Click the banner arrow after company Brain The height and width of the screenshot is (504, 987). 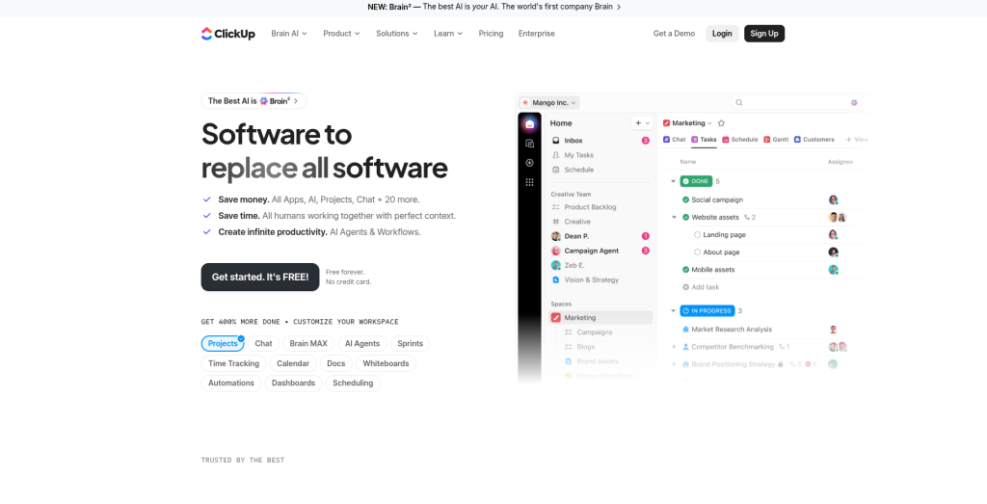619,7
